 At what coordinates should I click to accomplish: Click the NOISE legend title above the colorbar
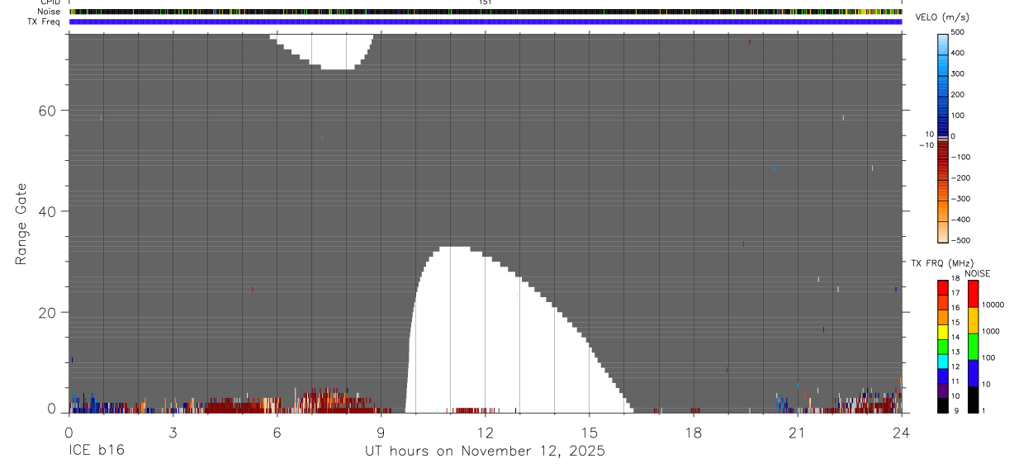click(977, 273)
